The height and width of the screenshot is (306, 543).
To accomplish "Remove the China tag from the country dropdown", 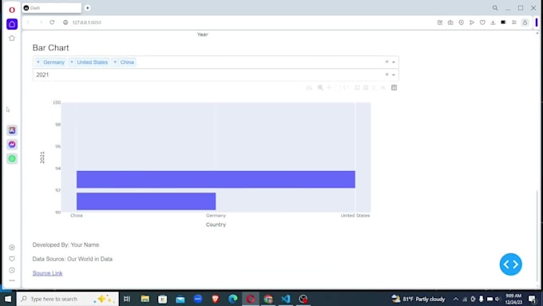I will tap(115, 62).
